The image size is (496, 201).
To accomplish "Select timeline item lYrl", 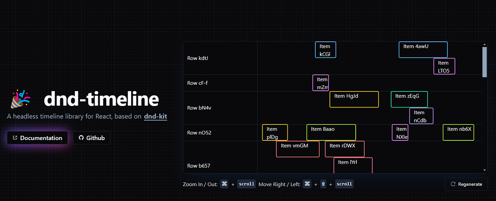I will 353,166.
